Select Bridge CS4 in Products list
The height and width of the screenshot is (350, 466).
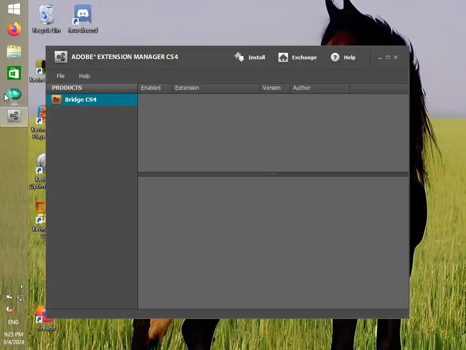pyautogui.click(x=92, y=100)
